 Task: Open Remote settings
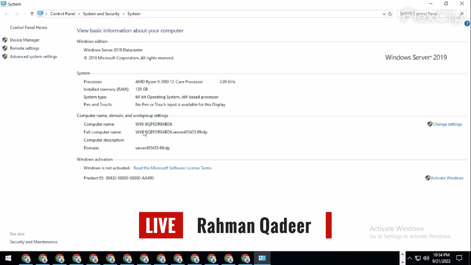24,48
